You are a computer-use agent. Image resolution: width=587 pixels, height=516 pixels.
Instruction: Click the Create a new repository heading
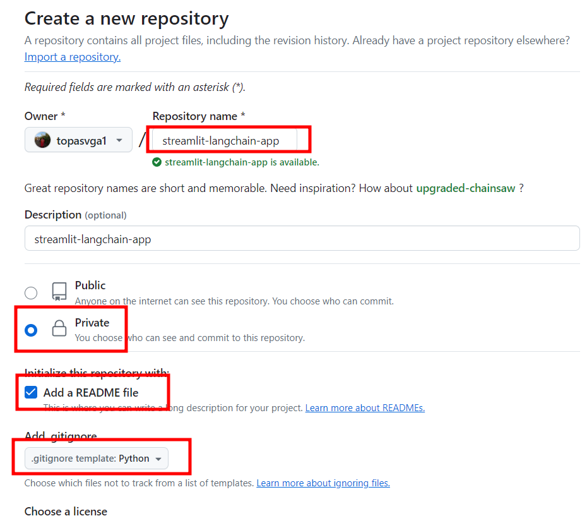point(126,18)
